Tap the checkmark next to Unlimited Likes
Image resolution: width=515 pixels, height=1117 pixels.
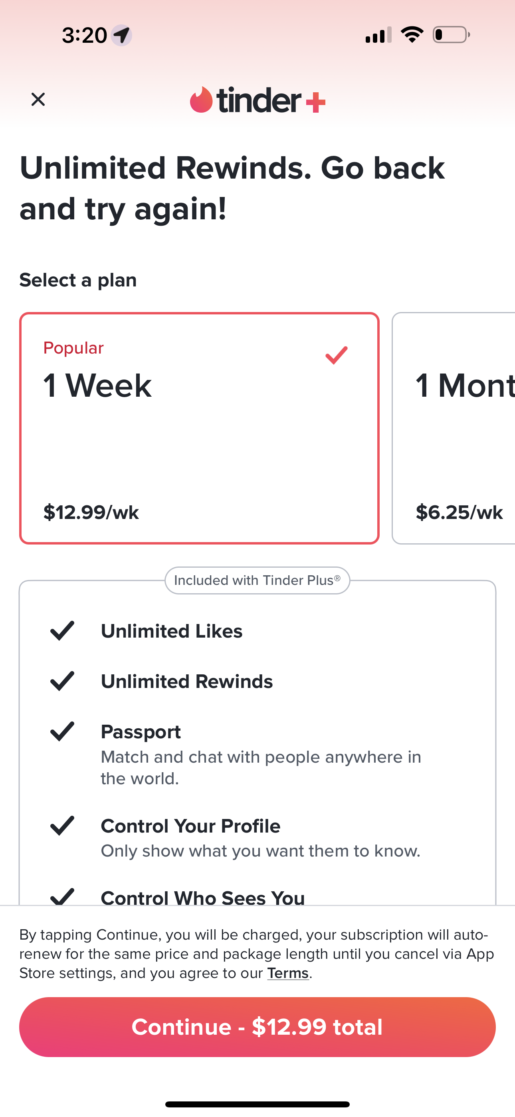[x=62, y=630]
